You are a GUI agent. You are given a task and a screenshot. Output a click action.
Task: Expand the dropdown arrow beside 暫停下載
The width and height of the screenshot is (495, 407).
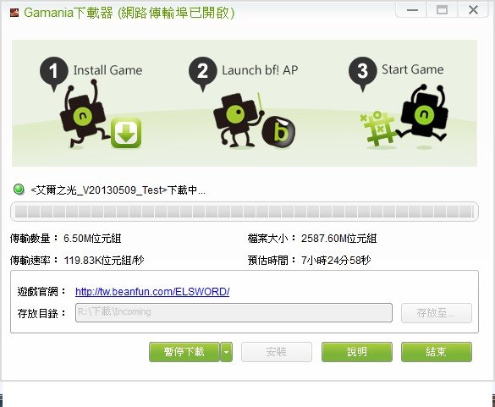227,352
